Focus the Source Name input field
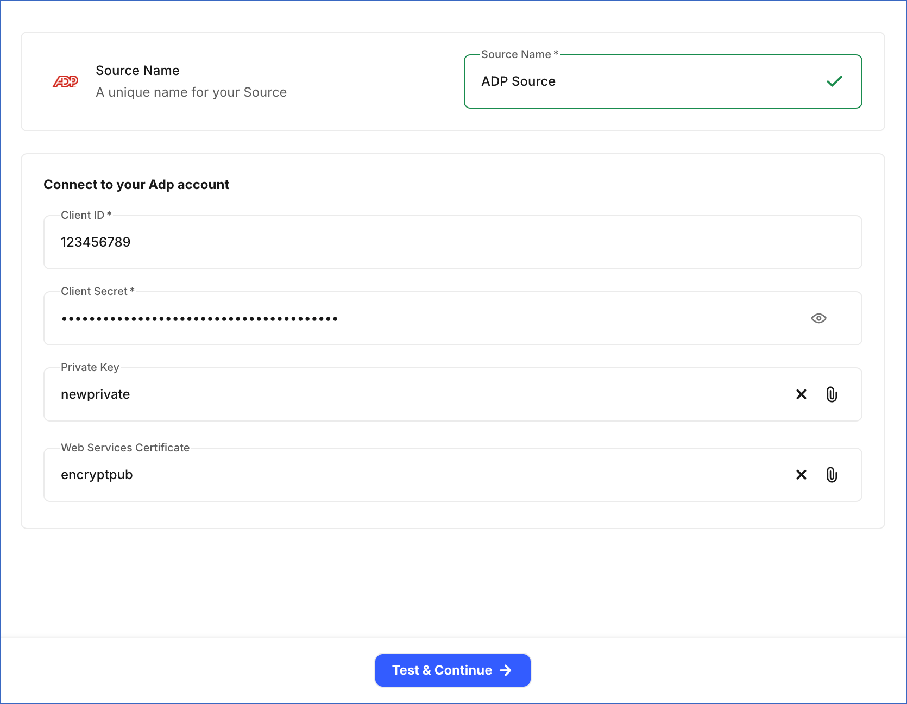Screen dimensions: 907x704 663,81
